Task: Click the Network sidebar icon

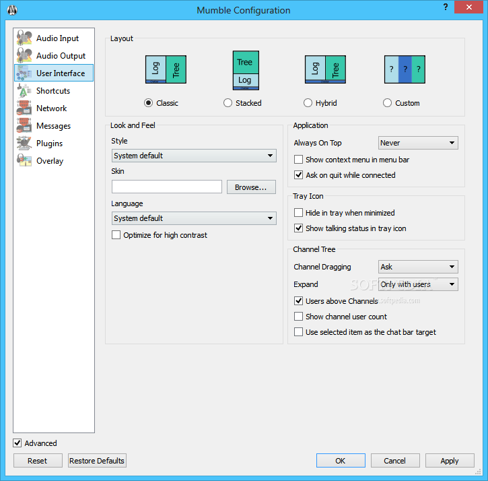Action: click(x=24, y=108)
